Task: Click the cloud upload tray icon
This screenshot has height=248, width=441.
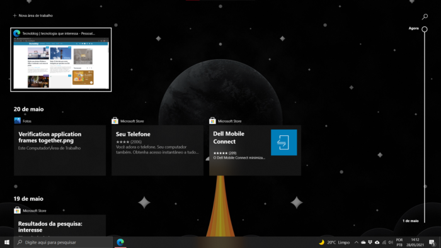Action: pyautogui.click(x=377, y=242)
